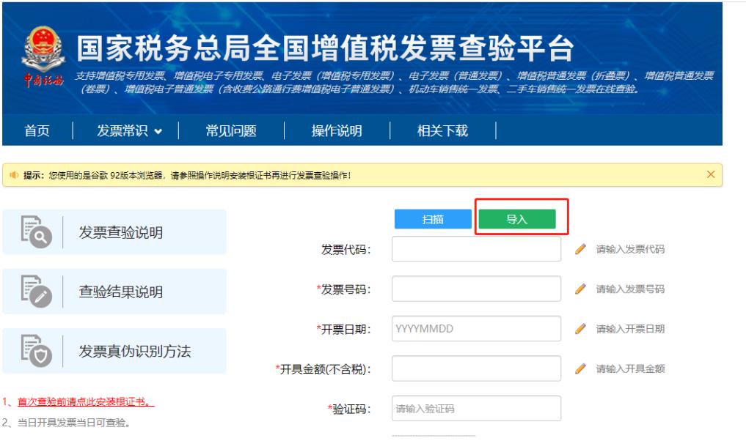746x441 pixels.
Task: Click the pencil icon beside 请输入发票号码
Action: point(580,289)
